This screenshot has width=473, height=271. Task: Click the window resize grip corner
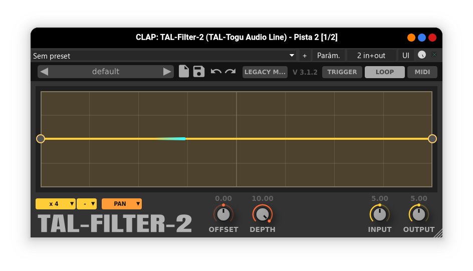pyautogui.click(x=438, y=233)
